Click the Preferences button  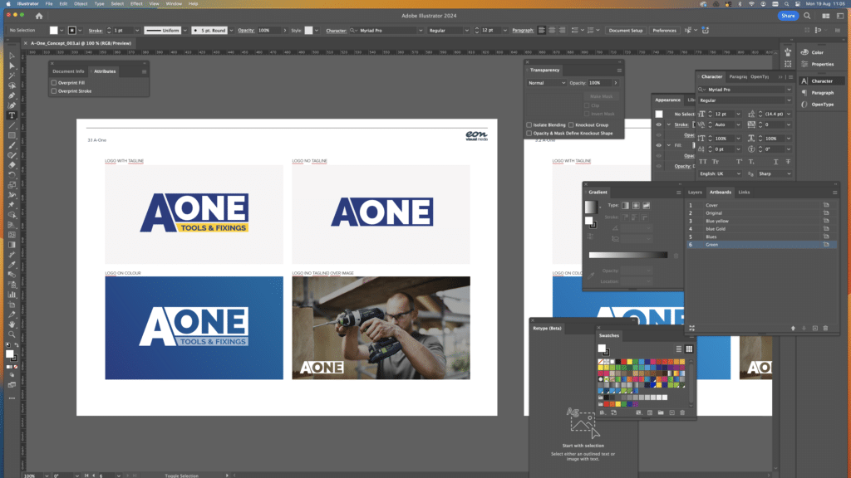click(664, 31)
